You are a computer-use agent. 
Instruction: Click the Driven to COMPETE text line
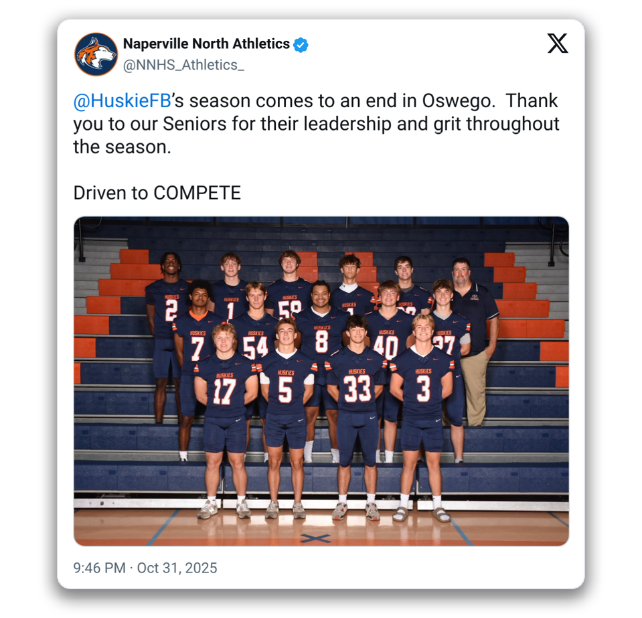(157, 193)
